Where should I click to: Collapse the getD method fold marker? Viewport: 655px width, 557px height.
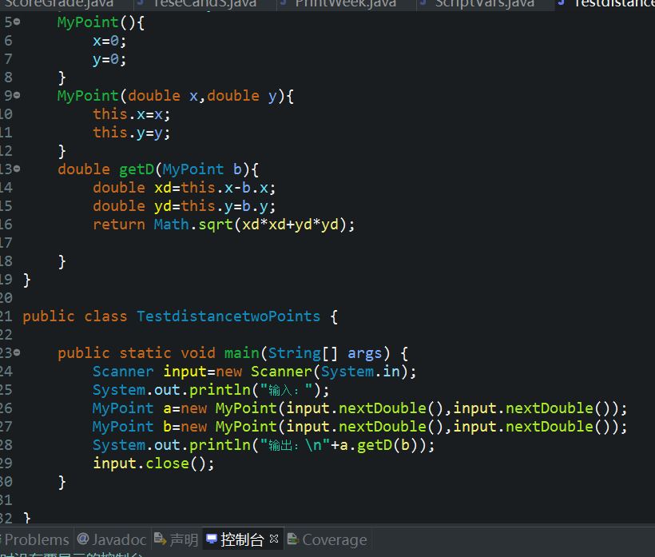click(x=17, y=169)
